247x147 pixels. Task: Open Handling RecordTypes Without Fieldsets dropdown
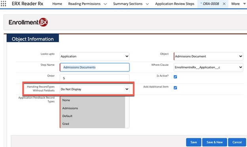95,89
